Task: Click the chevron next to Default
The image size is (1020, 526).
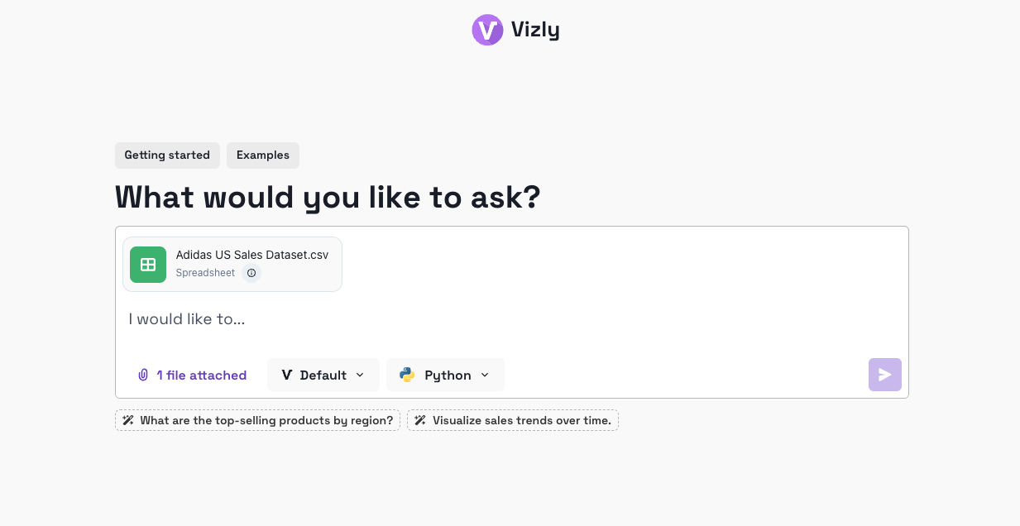Action: [x=360, y=375]
